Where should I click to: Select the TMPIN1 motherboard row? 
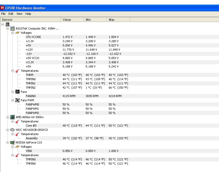click(x=122, y=83)
